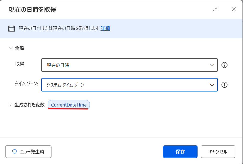Click the calendar icon in the description banner
243x164 pixels.
click(x=11, y=28)
